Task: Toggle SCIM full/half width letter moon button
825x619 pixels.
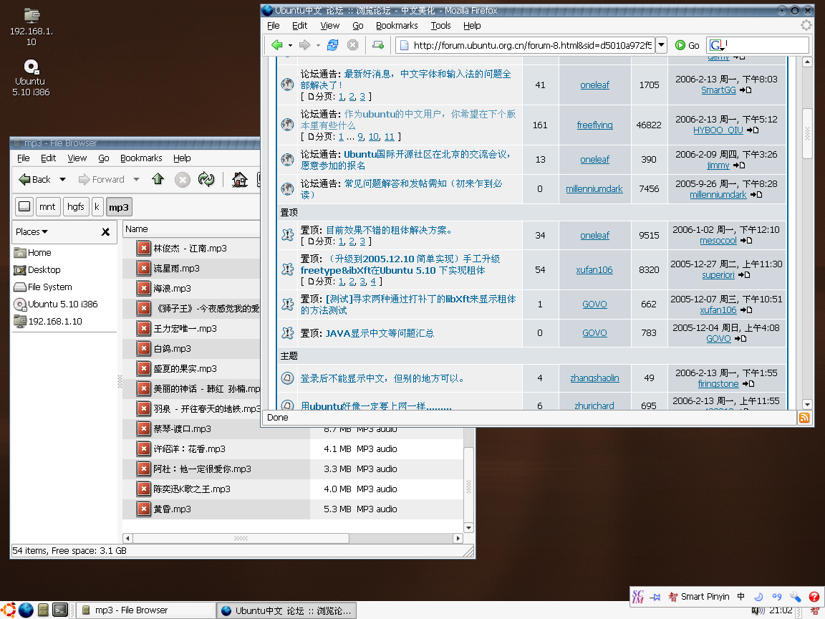Action: click(x=758, y=596)
